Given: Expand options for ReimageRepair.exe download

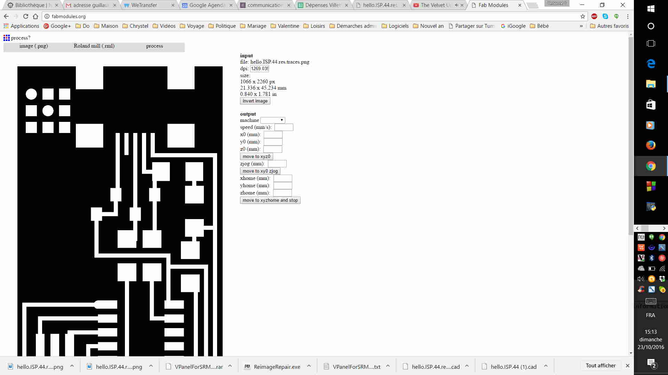Looking at the screenshot, I should pos(309,366).
